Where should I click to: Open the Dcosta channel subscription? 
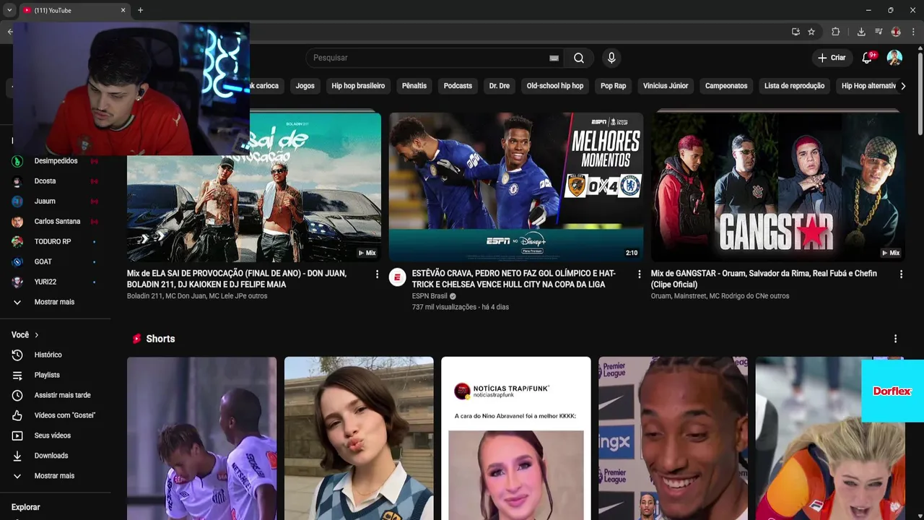[55, 181]
